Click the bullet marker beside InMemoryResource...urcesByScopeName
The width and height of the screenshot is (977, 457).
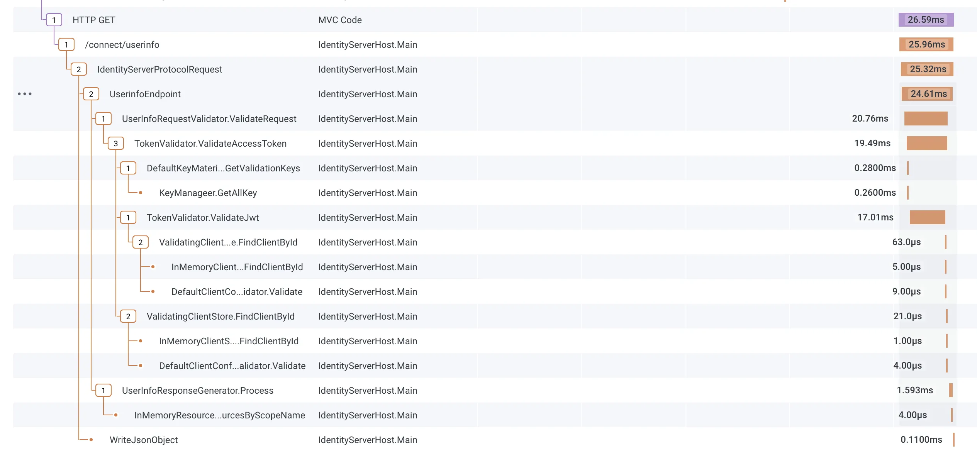[x=115, y=415]
